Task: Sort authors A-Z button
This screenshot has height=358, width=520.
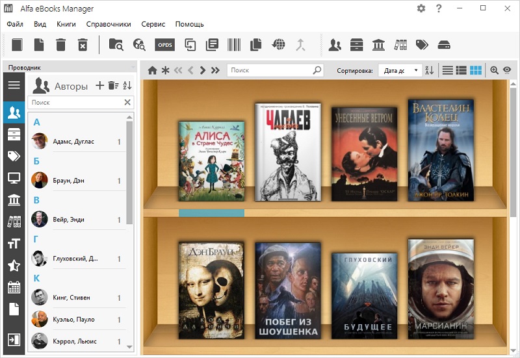Action: [127, 86]
